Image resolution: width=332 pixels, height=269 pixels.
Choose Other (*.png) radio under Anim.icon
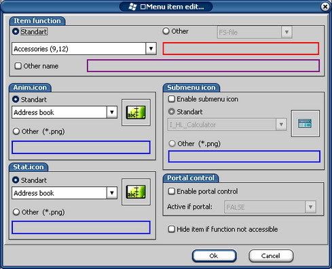16,131
